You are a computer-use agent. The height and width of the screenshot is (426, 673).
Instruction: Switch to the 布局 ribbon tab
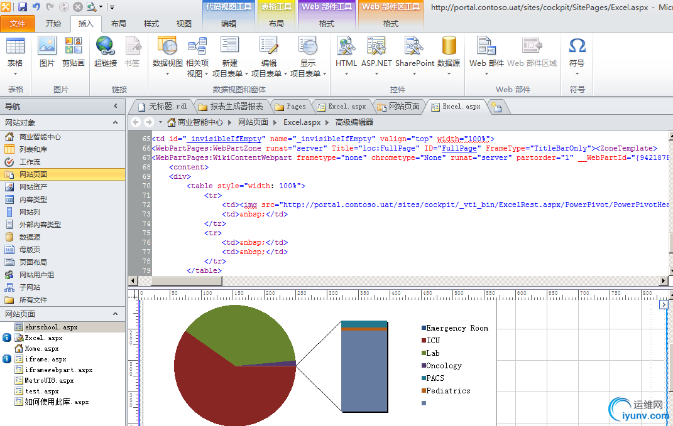point(119,24)
